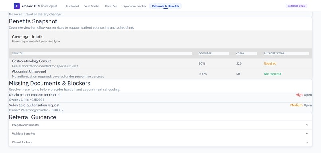Click Owner: Referring provider · CHK002 text
This screenshot has height=153, width=321.
tap(36, 110)
